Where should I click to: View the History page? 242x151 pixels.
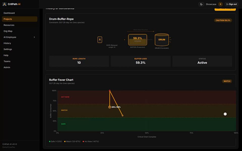tap(19, 43)
